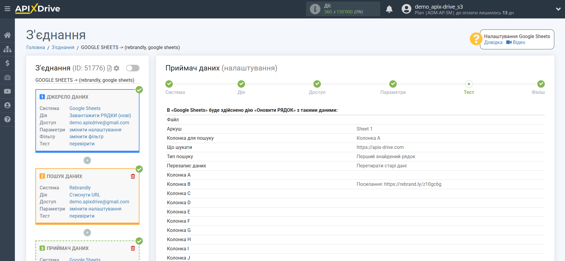Open the connection notes document icon
Image resolution: width=565 pixels, height=261 pixels.
109,68
